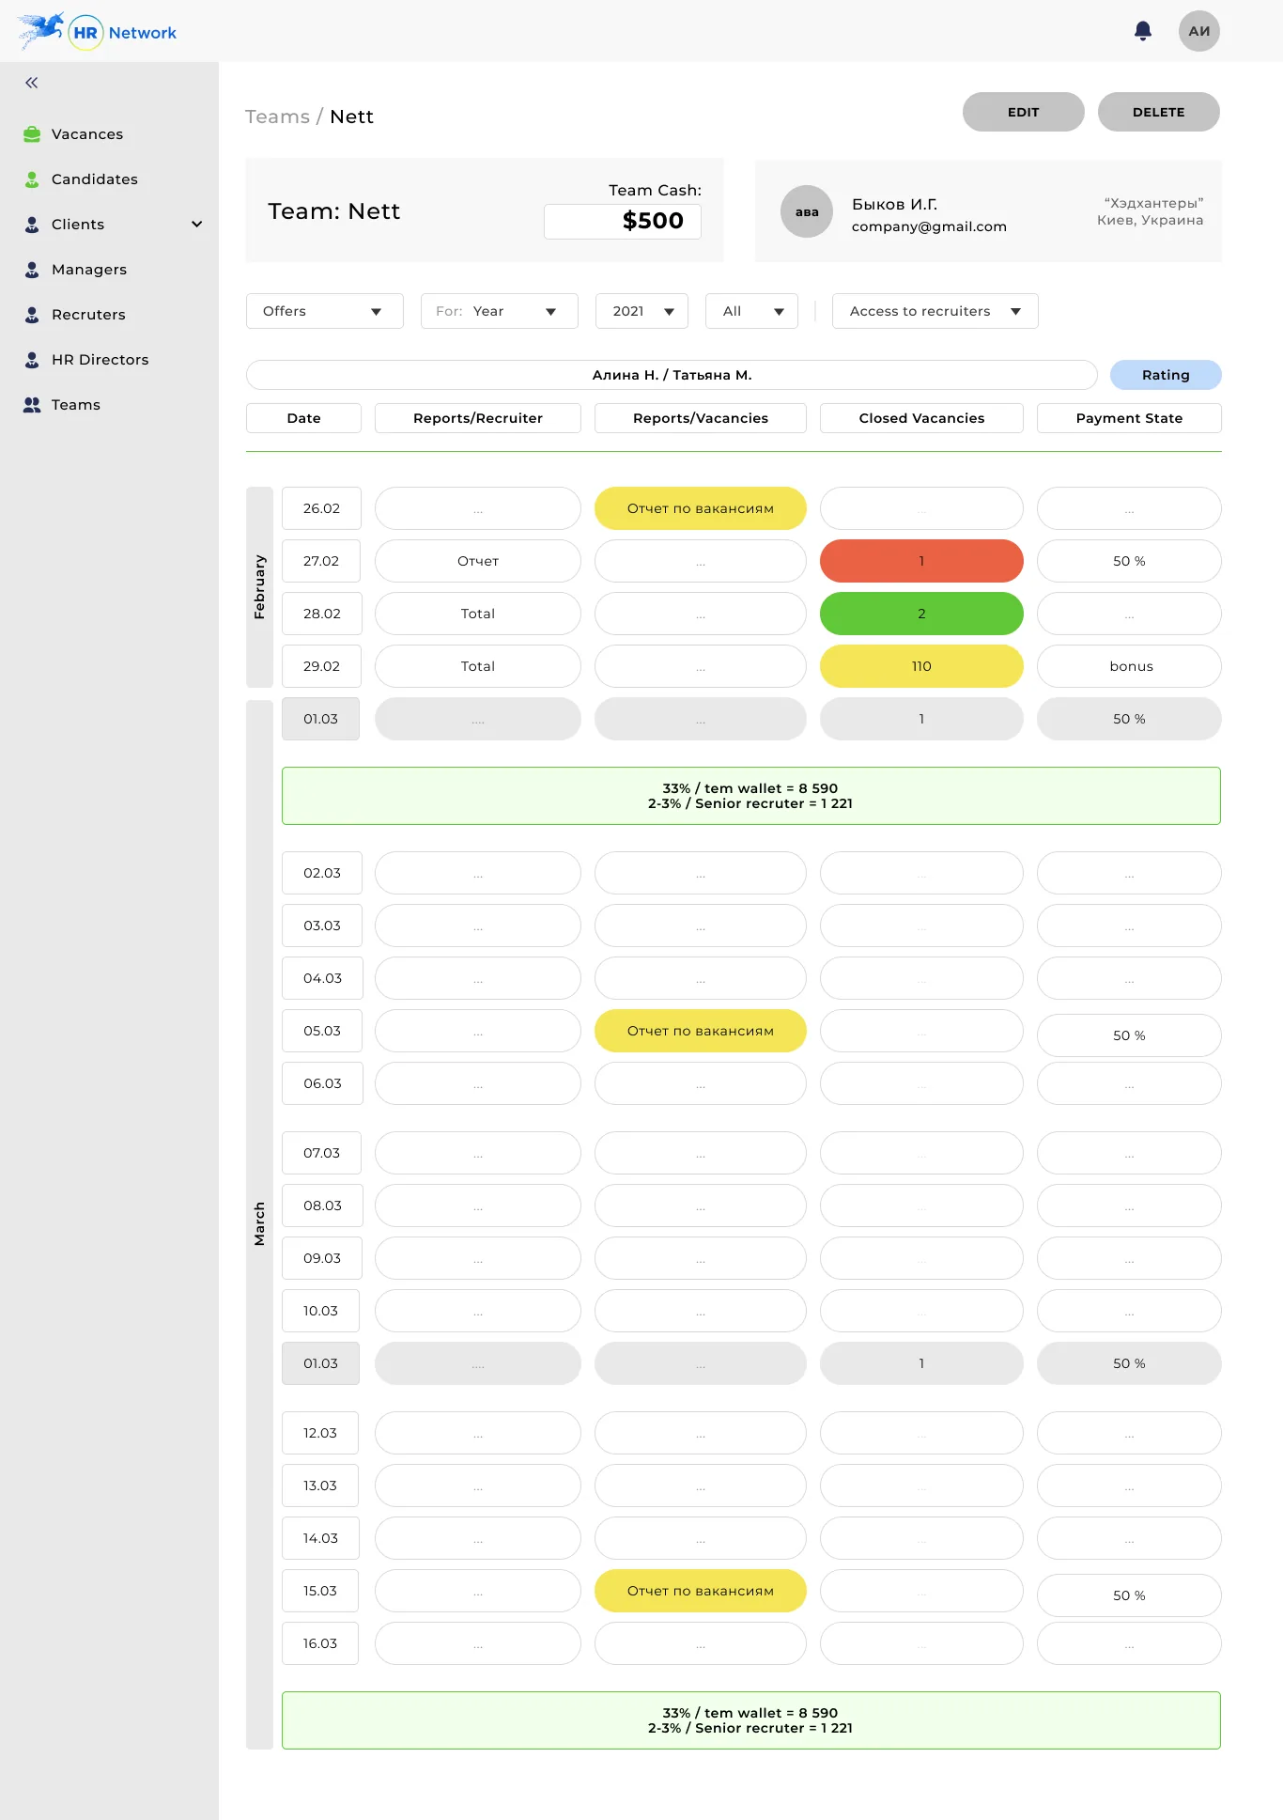
Task: Click the HR Network logo
Action: click(x=97, y=32)
